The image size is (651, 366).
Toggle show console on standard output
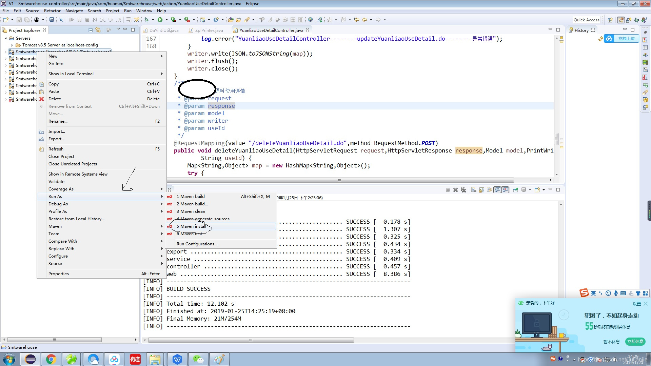pyautogui.click(x=497, y=190)
